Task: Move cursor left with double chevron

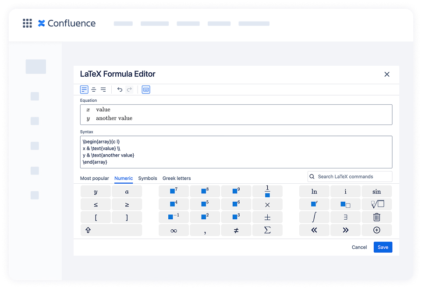Action: pyautogui.click(x=314, y=230)
